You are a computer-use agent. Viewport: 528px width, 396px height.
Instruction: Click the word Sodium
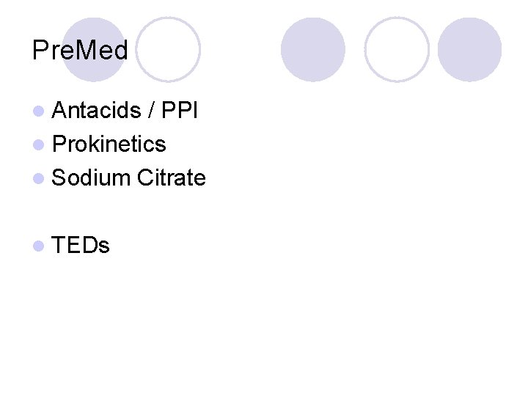tap(92, 178)
